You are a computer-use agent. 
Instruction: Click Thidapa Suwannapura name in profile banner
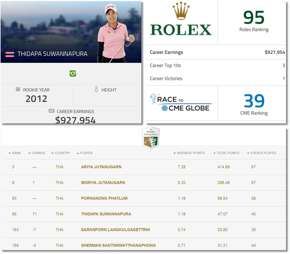coord(52,54)
